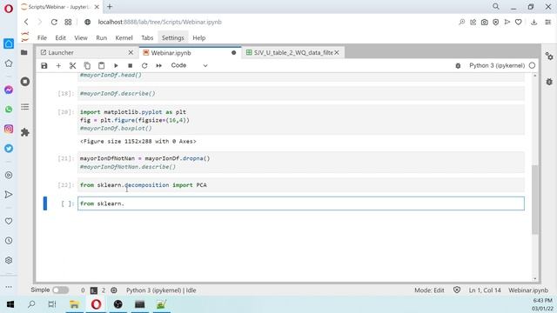Restart the kernel icon
This screenshot has width=557, height=313.
point(144,66)
